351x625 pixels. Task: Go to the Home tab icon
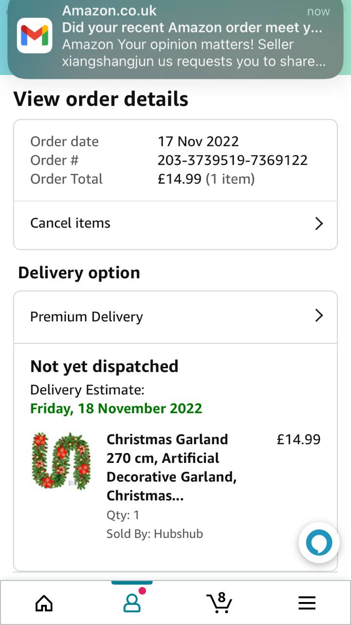(x=44, y=604)
